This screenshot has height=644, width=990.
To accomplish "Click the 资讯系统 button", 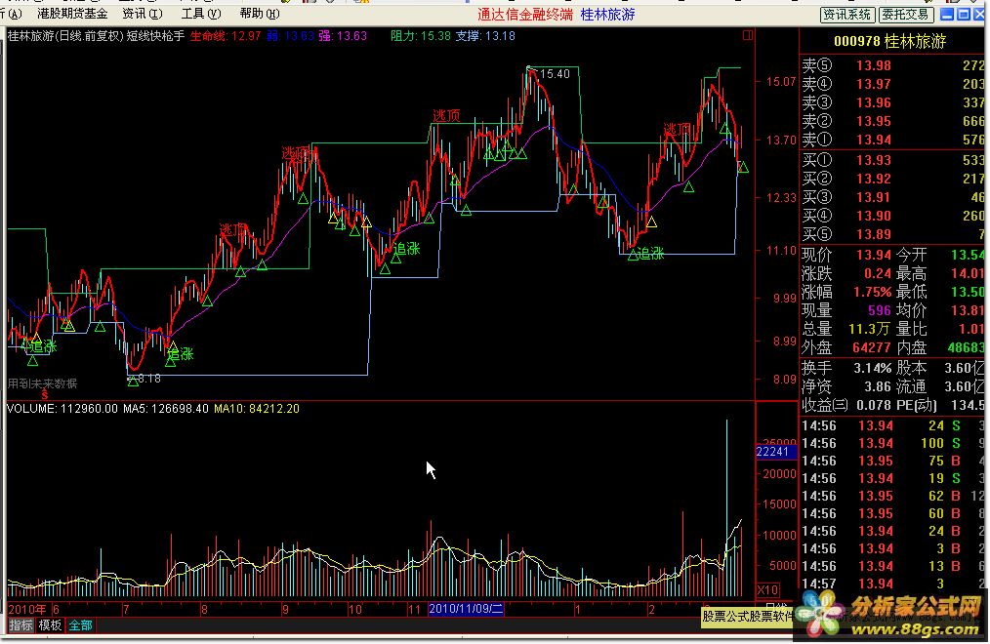I will (847, 15).
